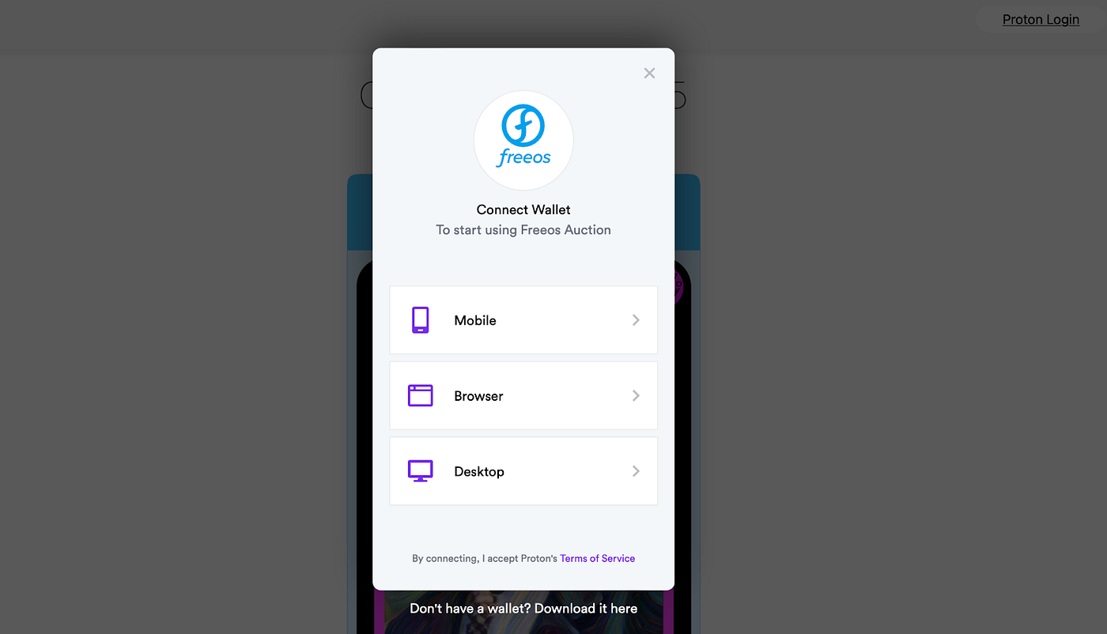The image size is (1107, 634).
Task: Expand the Mobile option chevron
Action: [636, 320]
